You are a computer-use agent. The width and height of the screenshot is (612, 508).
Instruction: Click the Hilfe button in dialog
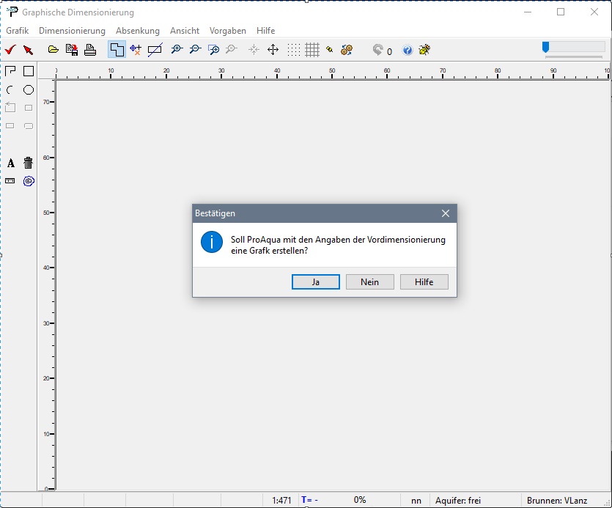click(424, 282)
